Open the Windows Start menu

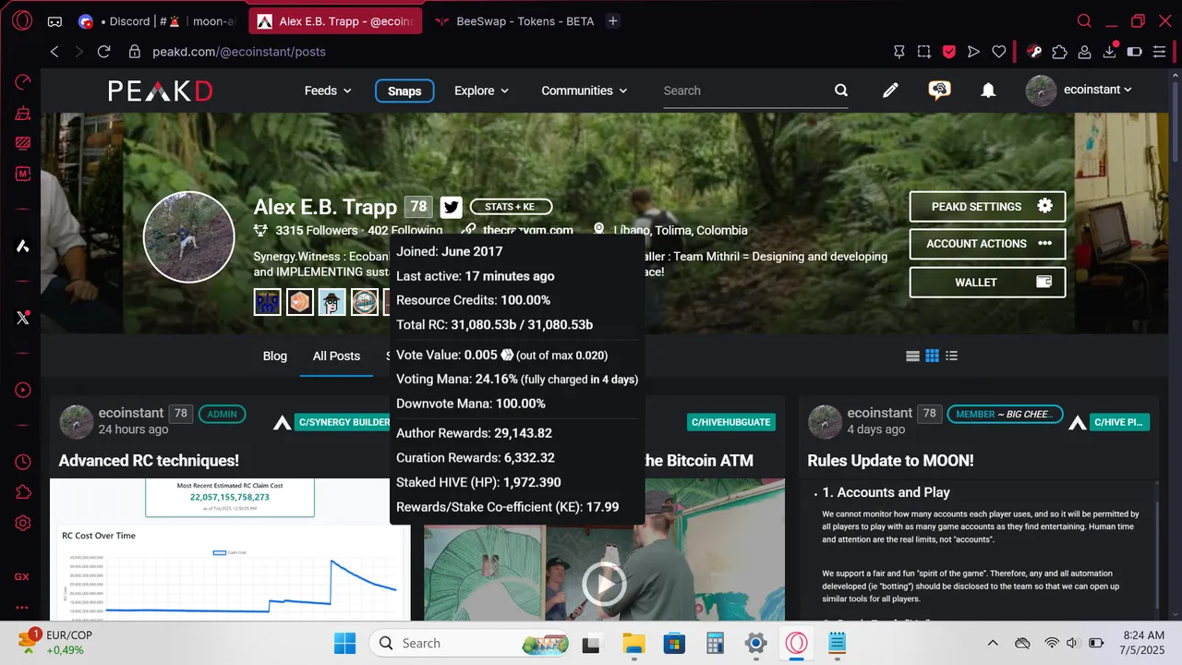pyautogui.click(x=344, y=643)
